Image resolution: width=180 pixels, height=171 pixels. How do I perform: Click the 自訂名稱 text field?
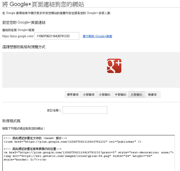coord(85,110)
